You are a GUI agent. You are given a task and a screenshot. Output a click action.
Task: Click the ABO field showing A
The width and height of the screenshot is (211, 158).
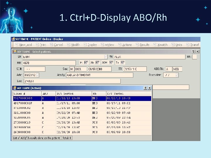click(x=169, y=69)
